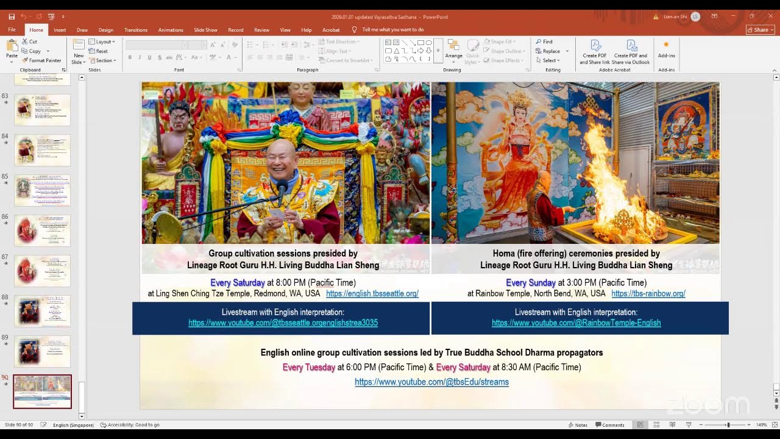Open the Clipboard dialog launcher
Viewport: 780px width, 439px height.
click(63, 70)
